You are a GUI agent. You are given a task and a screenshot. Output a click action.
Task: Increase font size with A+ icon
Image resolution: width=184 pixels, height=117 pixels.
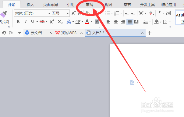[74, 13]
